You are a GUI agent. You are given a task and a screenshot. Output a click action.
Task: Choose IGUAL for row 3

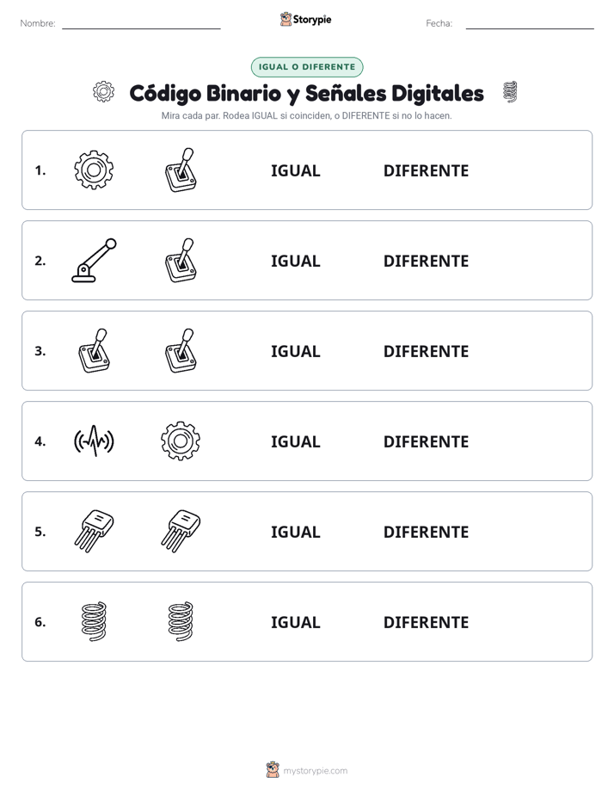295,351
